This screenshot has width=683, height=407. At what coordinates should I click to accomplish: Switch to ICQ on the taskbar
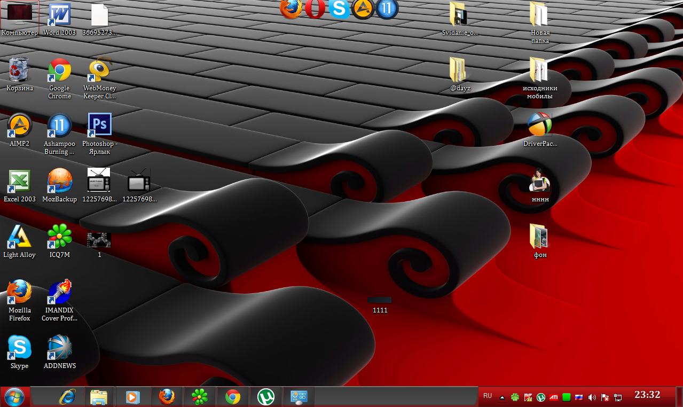click(200, 397)
